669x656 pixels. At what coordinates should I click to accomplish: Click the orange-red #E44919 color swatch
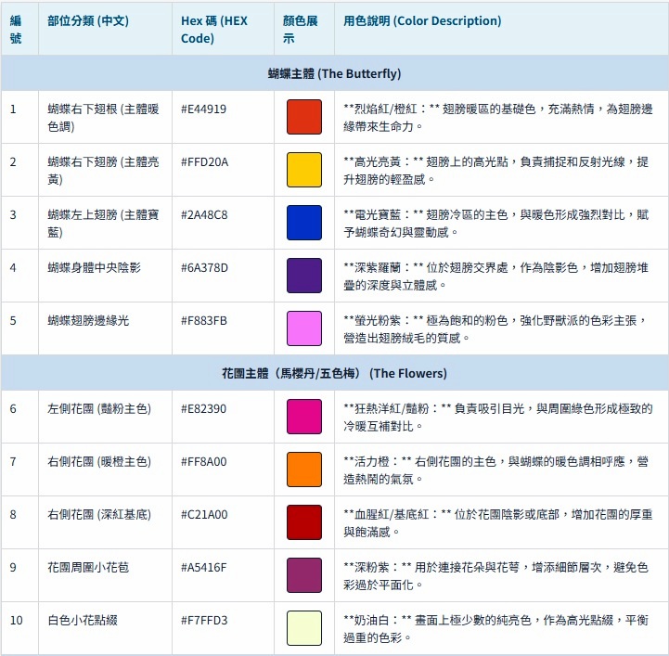tap(303, 117)
